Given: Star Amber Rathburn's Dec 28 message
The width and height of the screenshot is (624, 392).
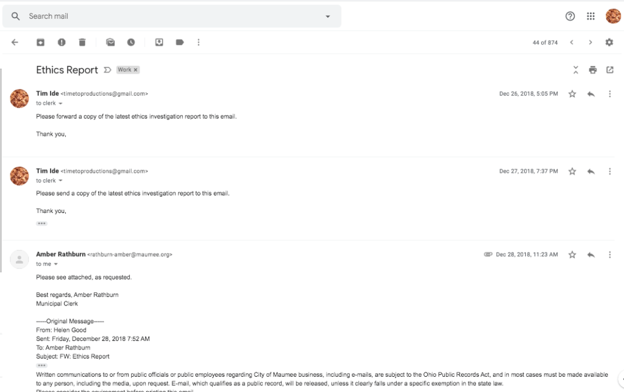Looking at the screenshot, I should (x=572, y=254).
